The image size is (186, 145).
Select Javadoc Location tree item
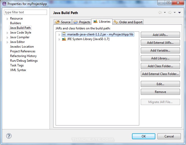[x=22, y=47]
